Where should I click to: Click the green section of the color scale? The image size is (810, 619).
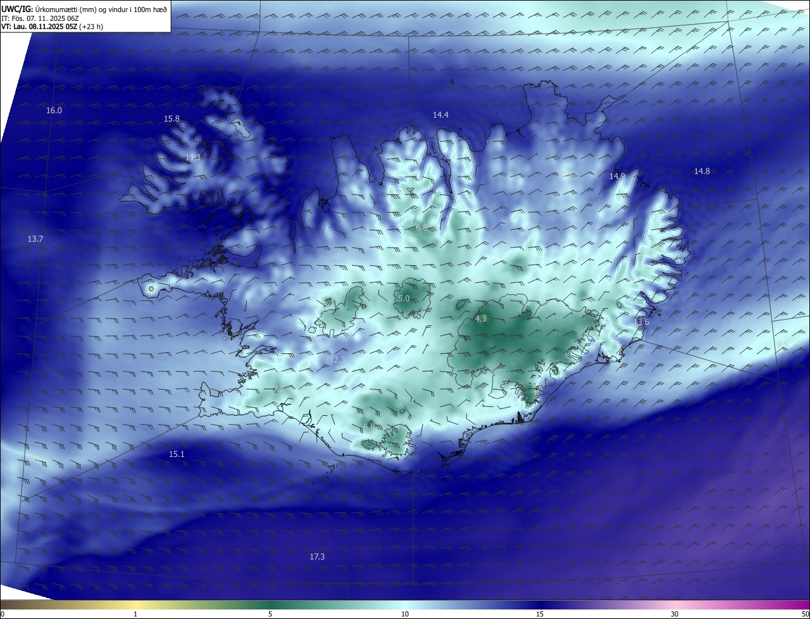[270, 604]
